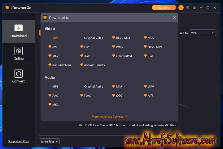Pick the Android Tablets preset
Screen dimensions: 223x149
[94, 65]
